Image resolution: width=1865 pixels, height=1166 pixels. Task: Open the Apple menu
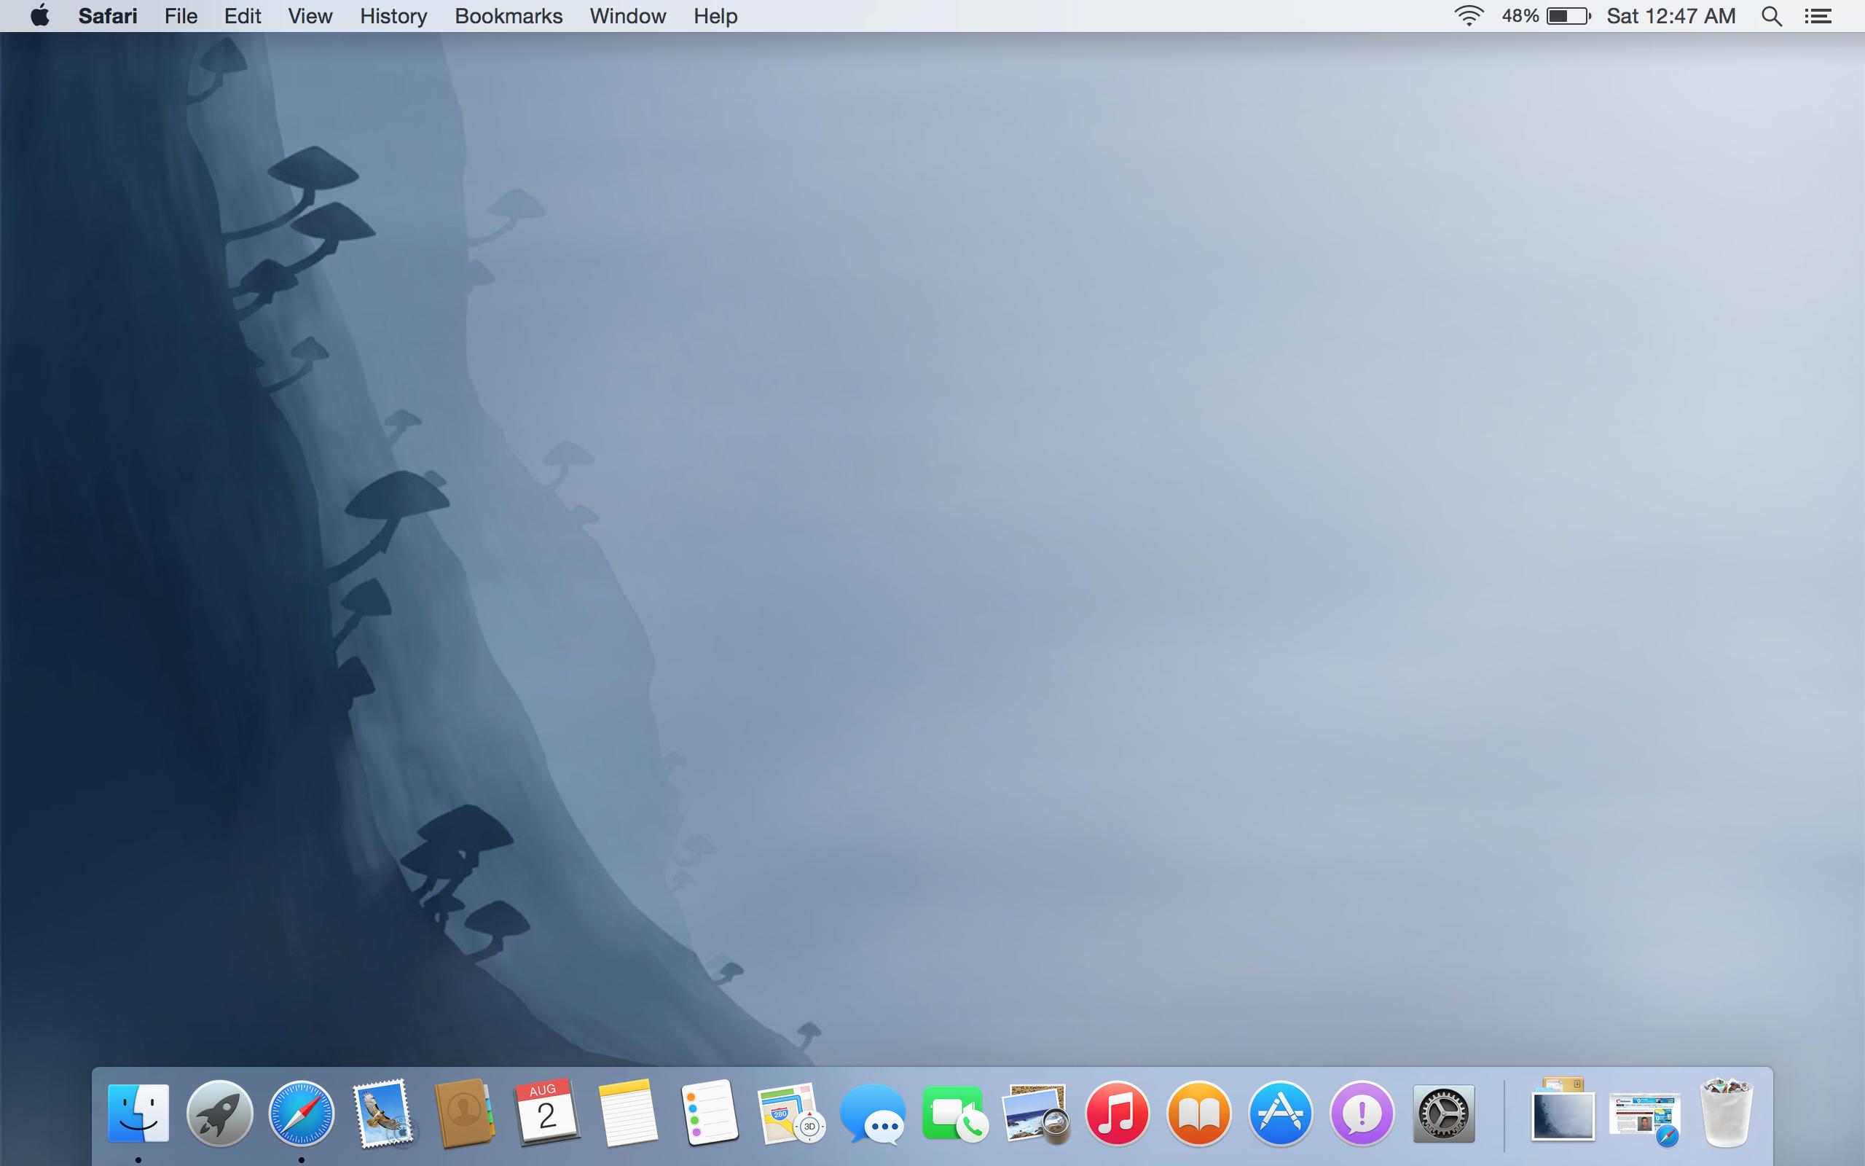(40, 16)
